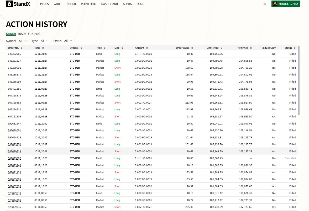Expand the Type filter set to All
This screenshot has width=309, height=211.
click(x=44, y=41)
